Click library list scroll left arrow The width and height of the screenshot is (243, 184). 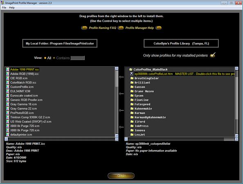(126, 139)
